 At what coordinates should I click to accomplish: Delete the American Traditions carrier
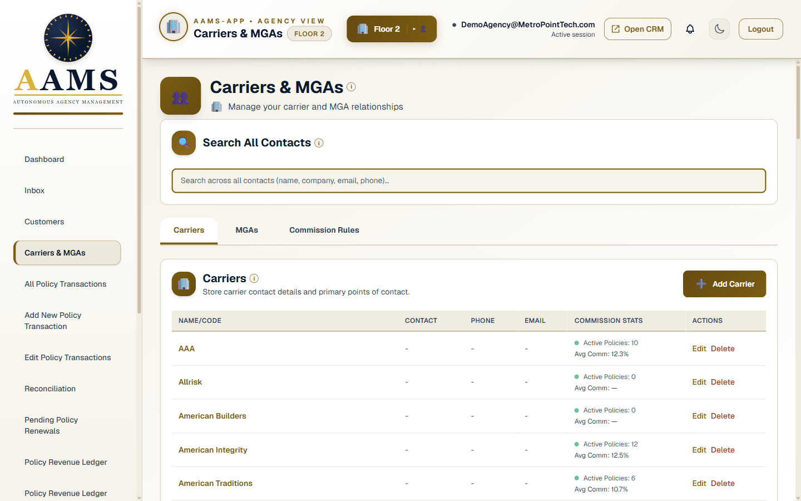[x=723, y=484]
